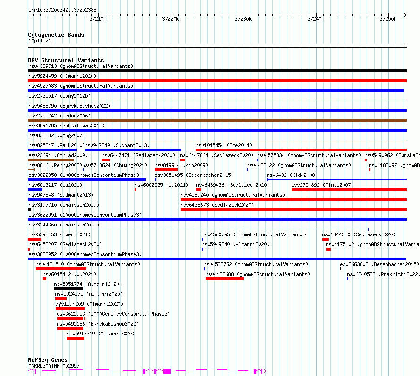The width and height of the screenshot is (420, 376).
Task: Click the DGV Structural Variants track title
Action: pyautogui.click(x=66, y=60)
